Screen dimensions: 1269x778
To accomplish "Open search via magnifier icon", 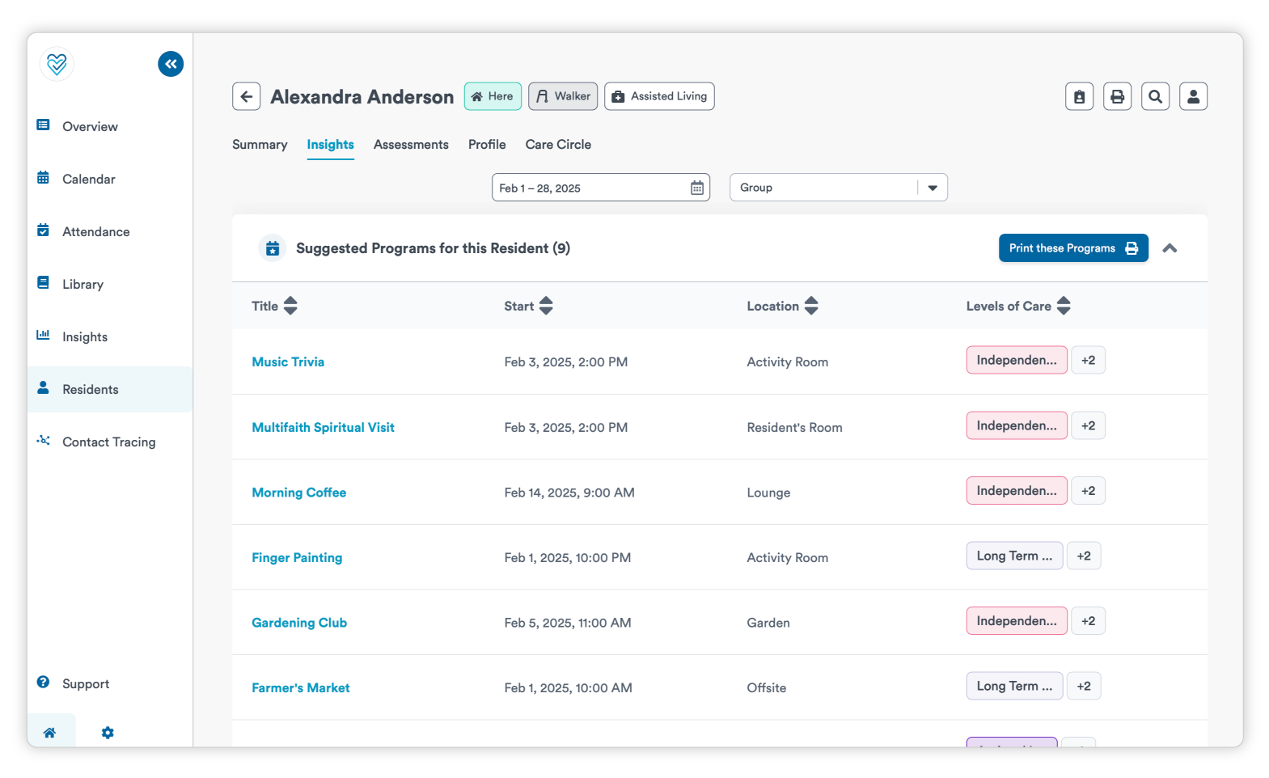I will pyautogui.click(x=1156, y=96).
